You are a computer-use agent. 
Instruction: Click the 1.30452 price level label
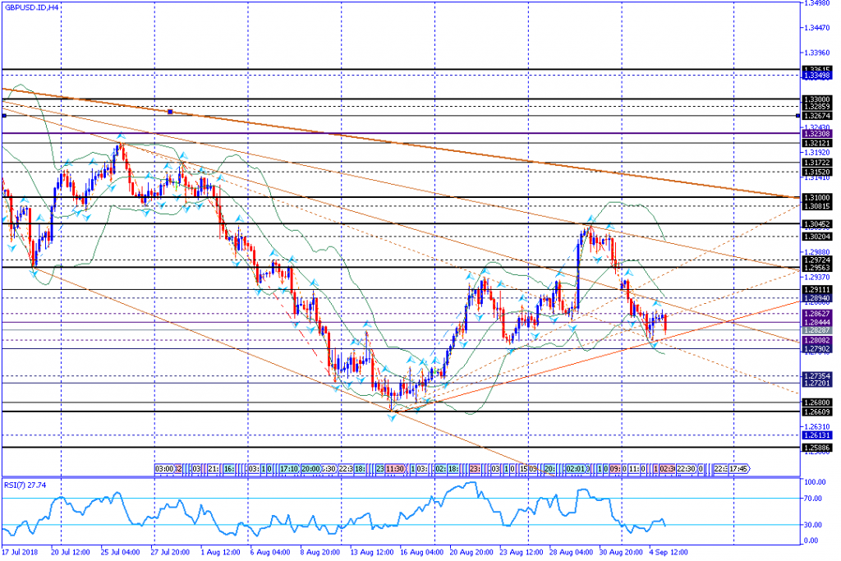(x=816, y=223)
